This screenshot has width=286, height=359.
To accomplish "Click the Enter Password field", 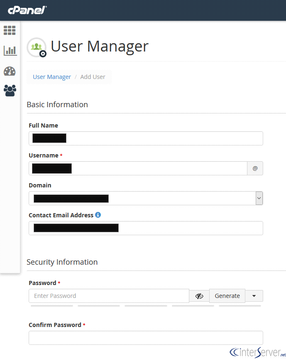I will pyautogui.click(x=109, y=296).
